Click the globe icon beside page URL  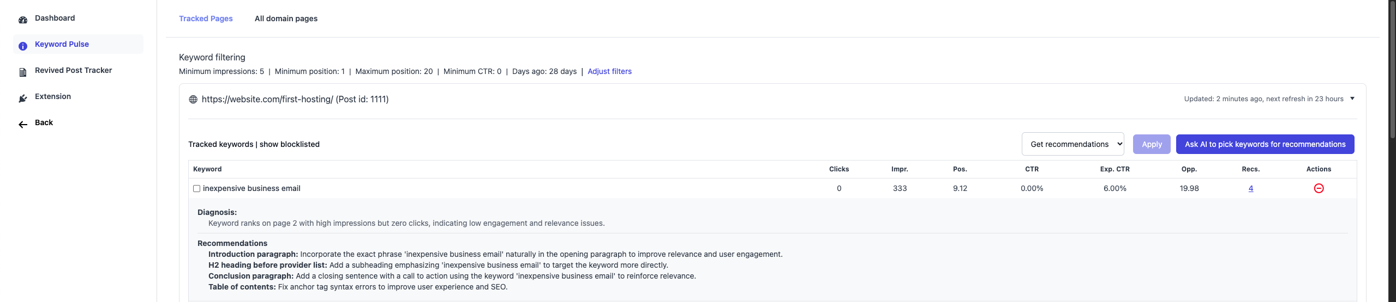(193, 100)
